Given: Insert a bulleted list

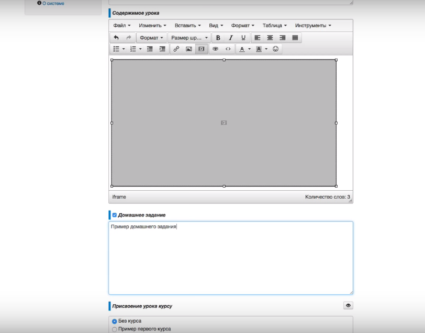Looking at the screenshot, I should coord(116,49).
